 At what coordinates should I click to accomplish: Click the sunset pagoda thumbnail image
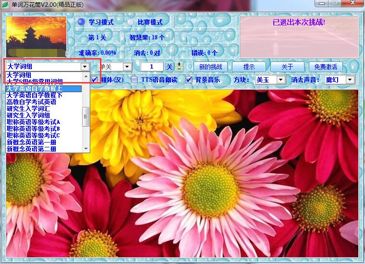point(36,37)
